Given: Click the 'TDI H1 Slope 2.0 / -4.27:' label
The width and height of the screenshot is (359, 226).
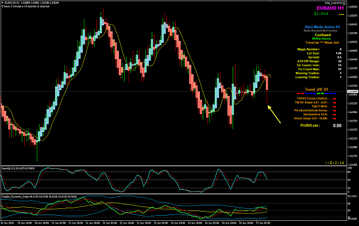Looking at the screenshot, I should tap(311, 103).
